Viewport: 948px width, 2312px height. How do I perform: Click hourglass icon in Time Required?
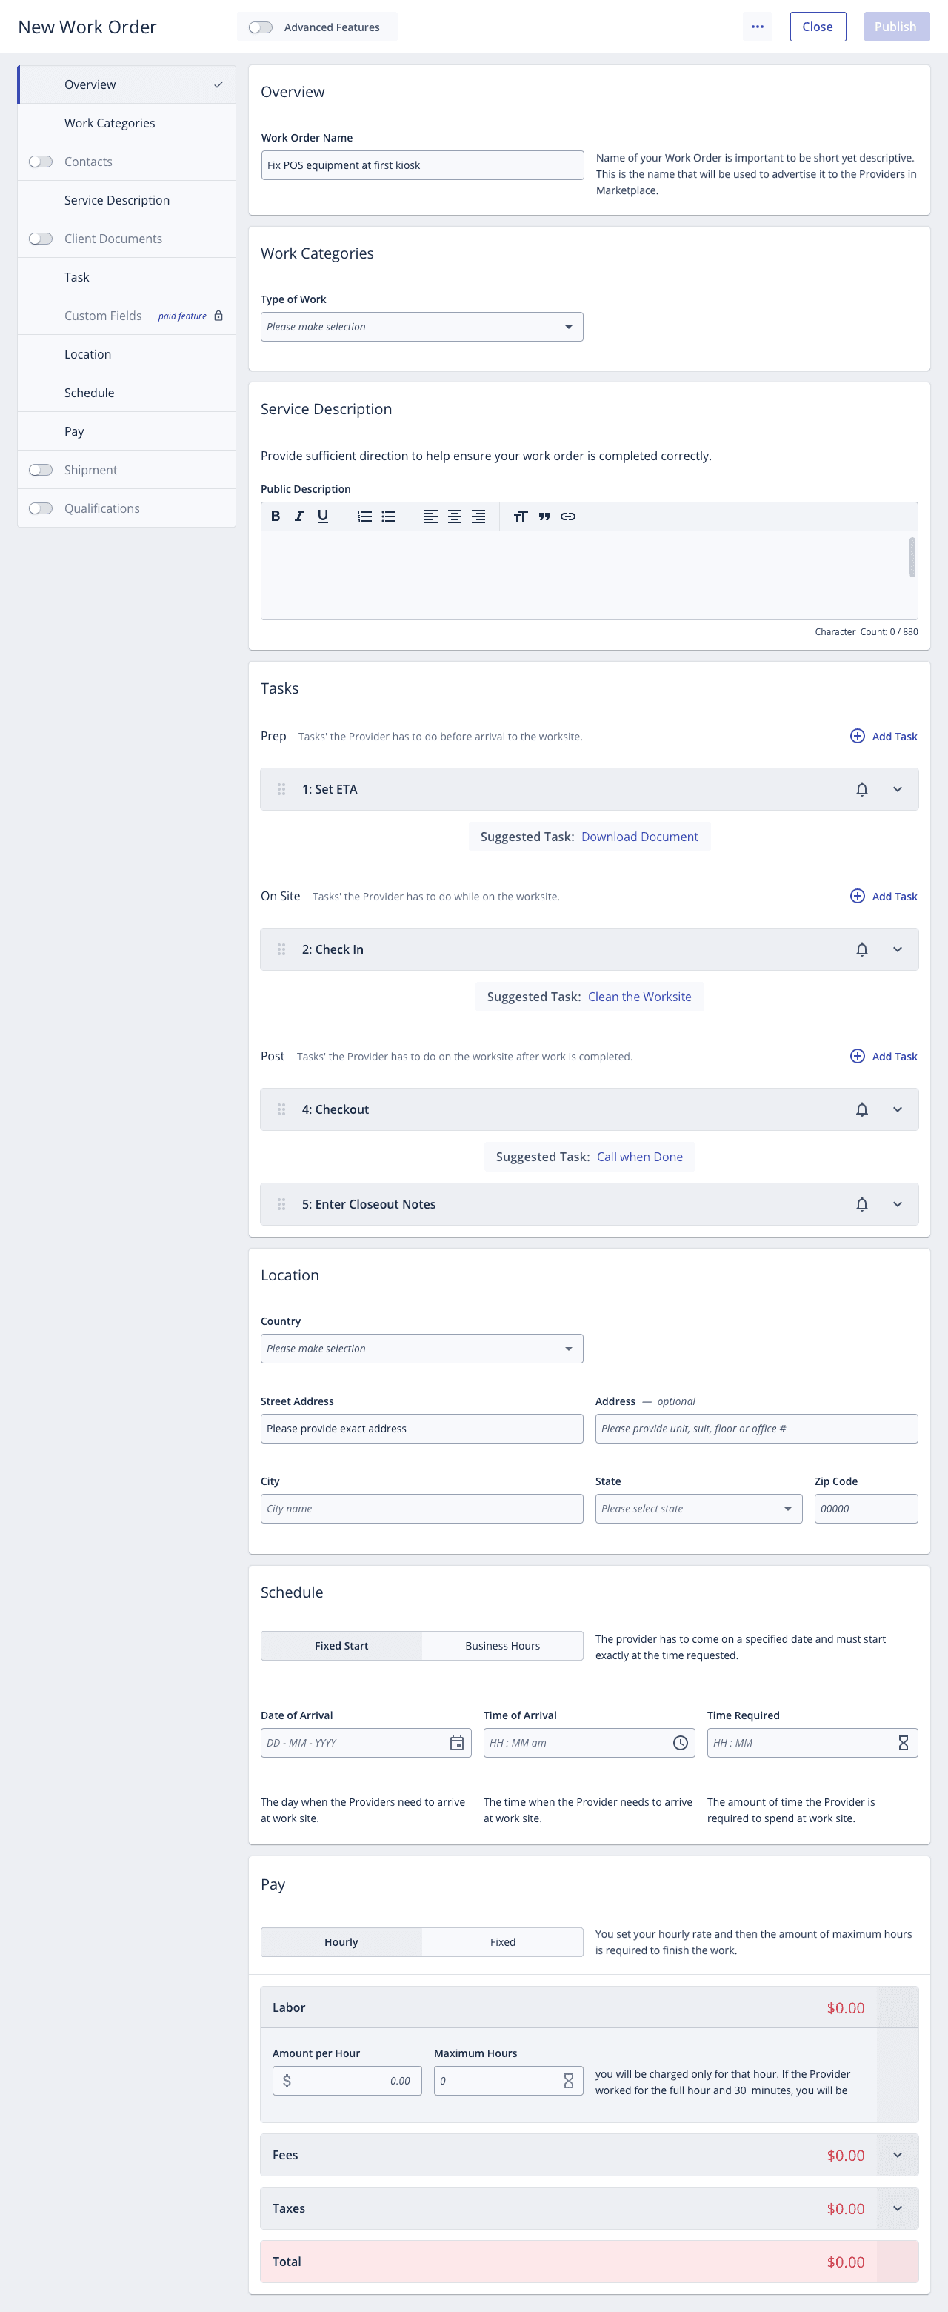[x=903, y=1743]
